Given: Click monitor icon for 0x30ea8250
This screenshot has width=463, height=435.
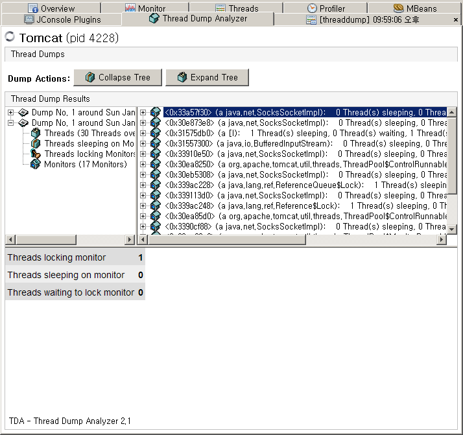Looking at the screenshot, I should click(x=156, y=164).
